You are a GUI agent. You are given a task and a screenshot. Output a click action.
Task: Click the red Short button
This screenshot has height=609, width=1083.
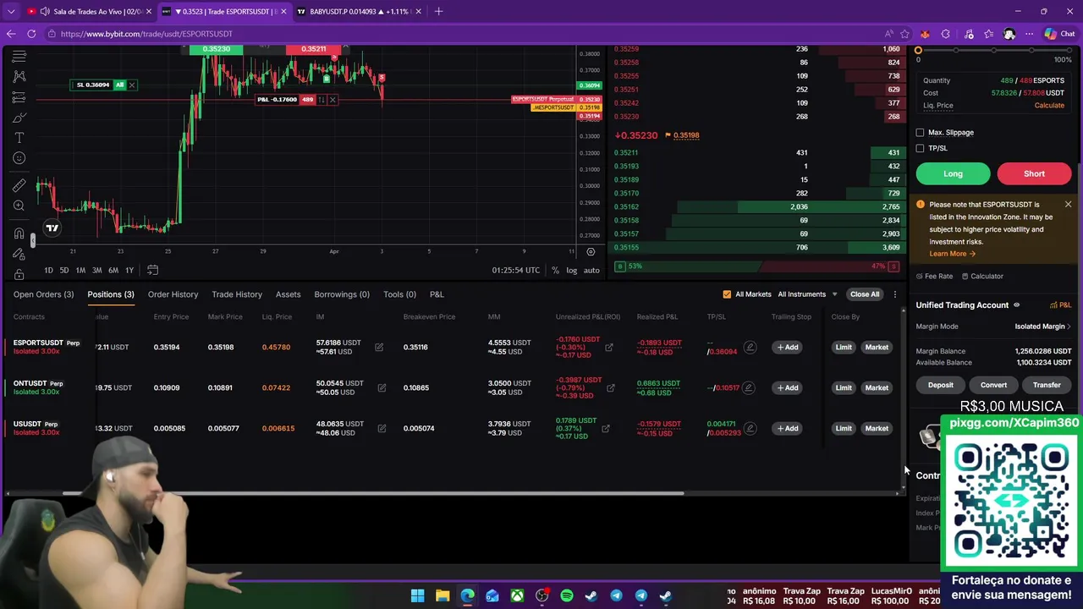coord(1034,174)
